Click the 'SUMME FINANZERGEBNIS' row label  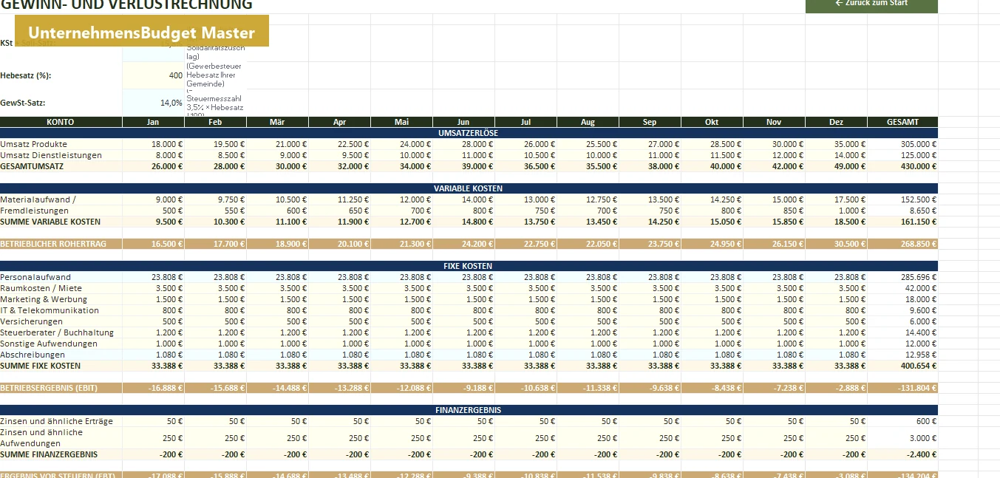pyautogui.click(x=49, y=454)
